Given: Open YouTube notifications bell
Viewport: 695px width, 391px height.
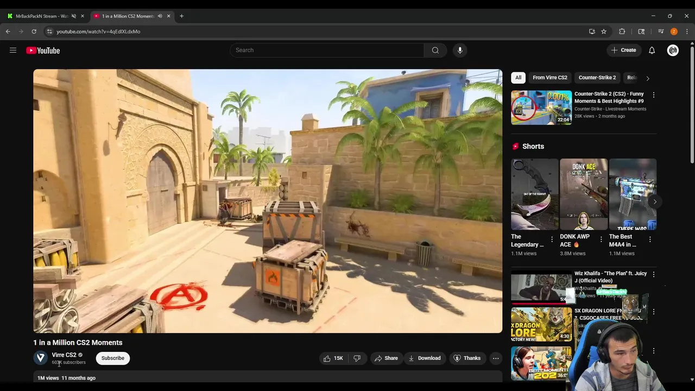Looking at the screenshot, I should (x=652, y=51).
